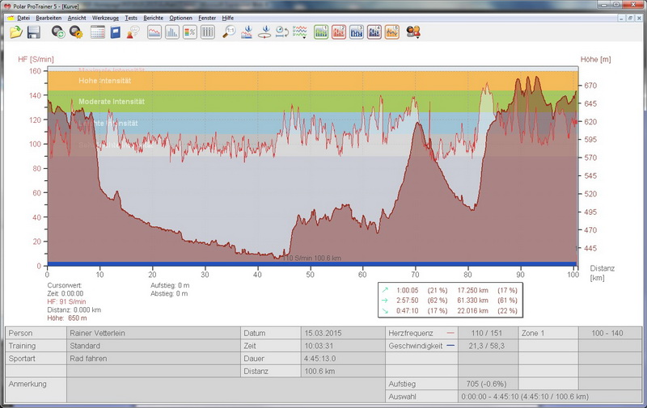647x408 pixels.
Task: Open the multi-curve icon dropdown in toolbar
Action: point(300,32)
